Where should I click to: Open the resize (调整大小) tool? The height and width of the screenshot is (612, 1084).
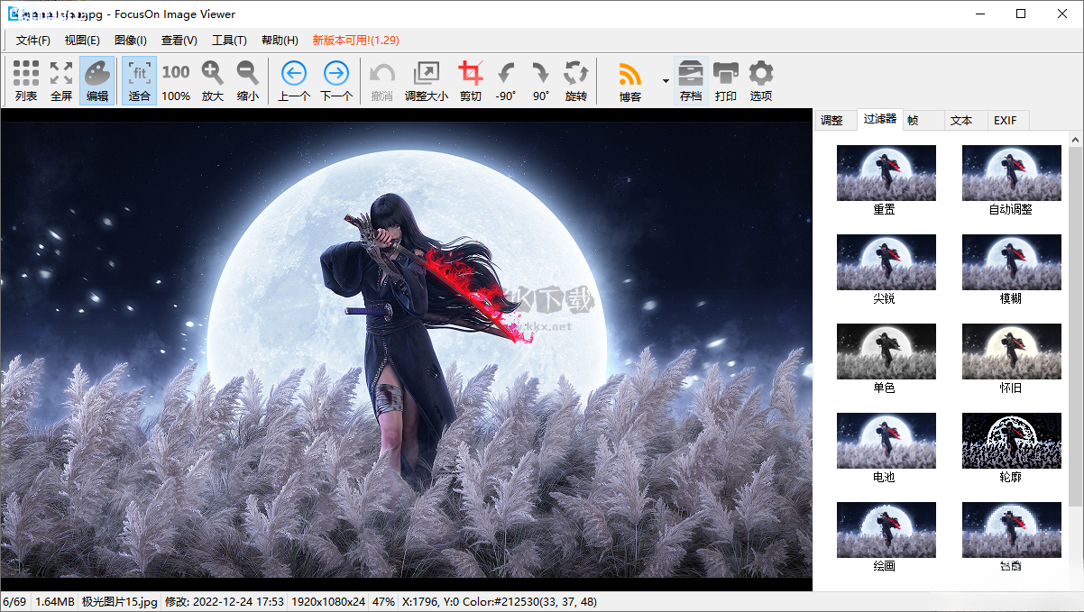click(426, 81)
